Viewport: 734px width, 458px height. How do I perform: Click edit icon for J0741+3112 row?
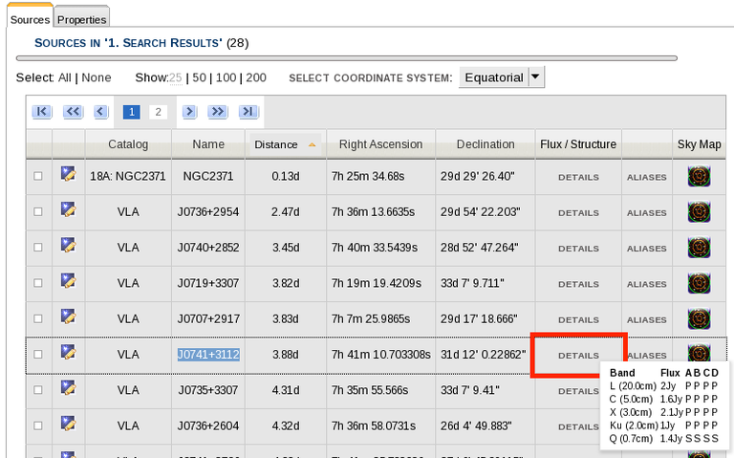click(68, 353)
